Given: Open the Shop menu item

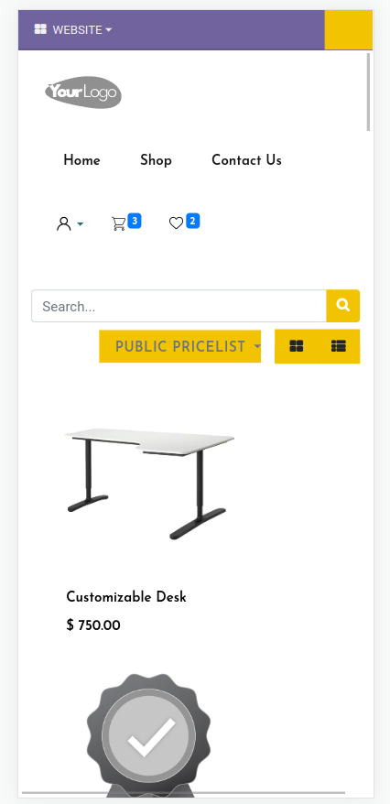Looking at the screenshot, I should pos(156,160).
